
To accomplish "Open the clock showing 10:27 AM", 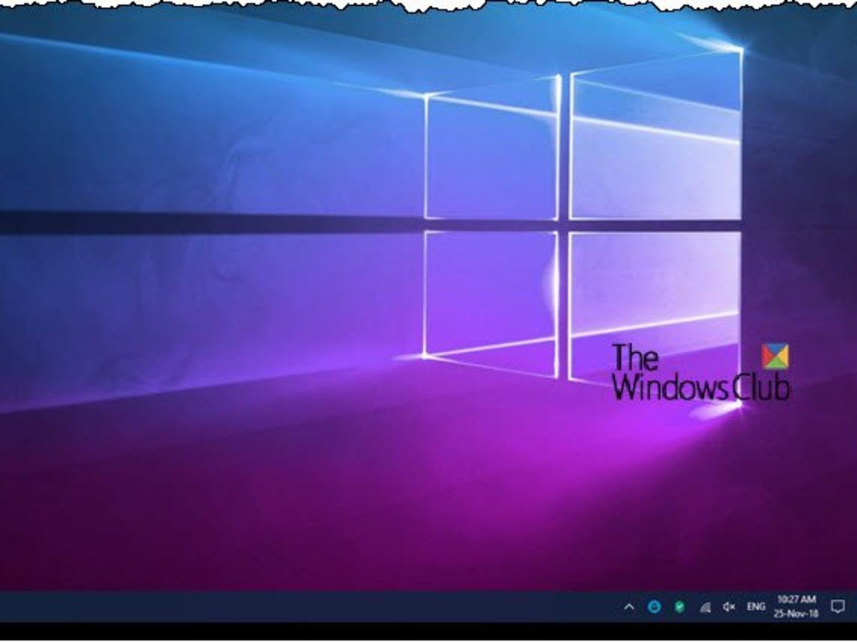I will (796, 606).
